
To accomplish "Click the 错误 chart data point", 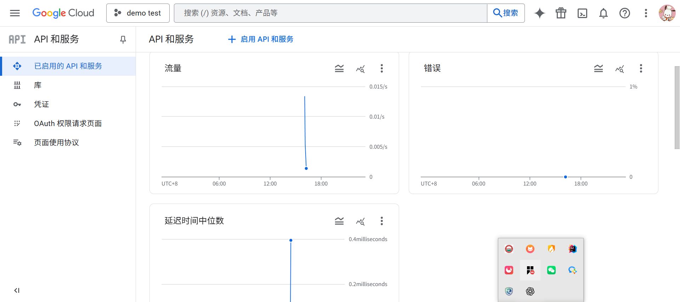I will [566, 177].
